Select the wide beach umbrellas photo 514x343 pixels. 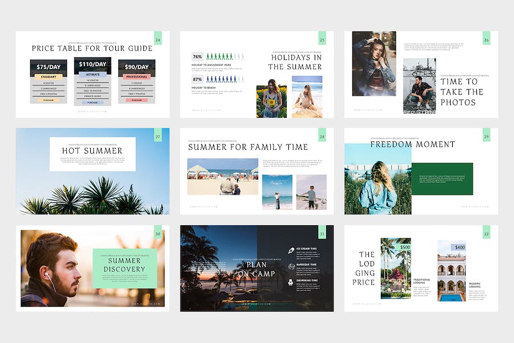click(x=223, y=177)
